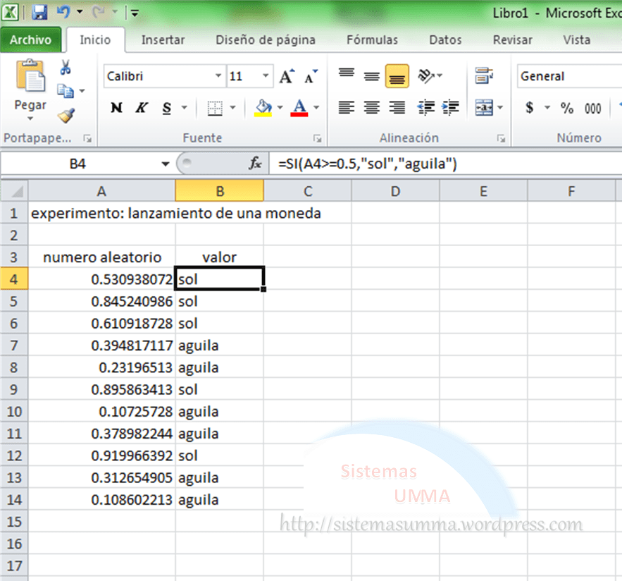Screen dimensions: 622x581
Task: Switch to the Fórmulas ribbon tab
Action: (x=372, y=40)
